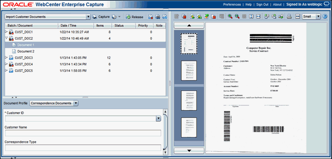Select the CUST_DOC1 batch row
The image size is (332, 159).
tap(85, 32)
